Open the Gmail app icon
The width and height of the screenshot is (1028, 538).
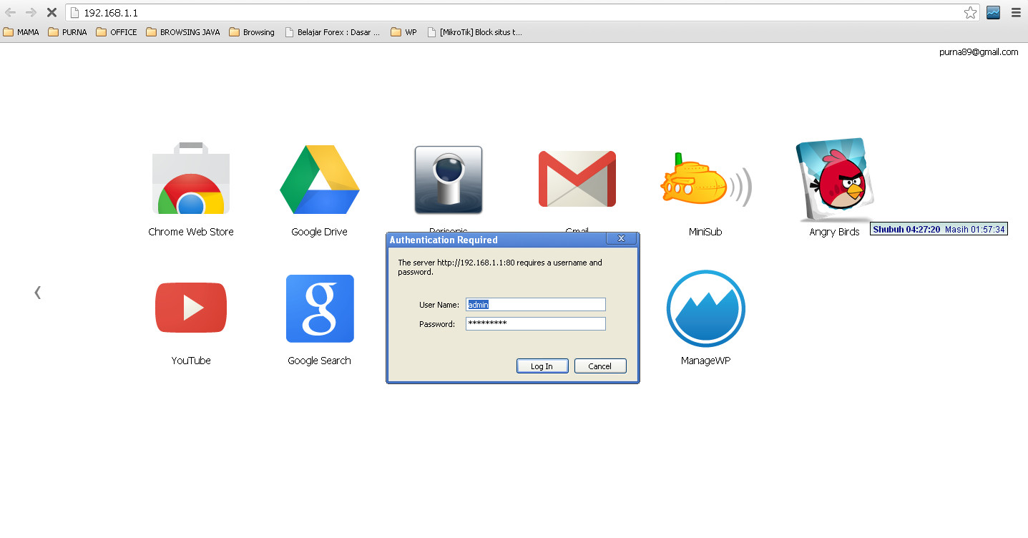click(577, 179)
